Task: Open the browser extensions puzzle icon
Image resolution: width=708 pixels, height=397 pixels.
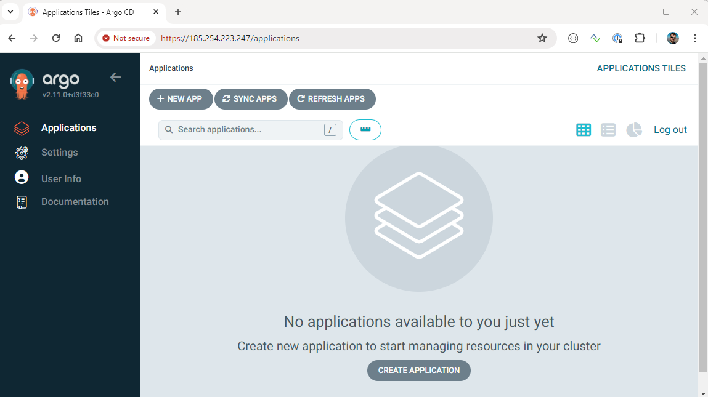Action: [640, 38]
